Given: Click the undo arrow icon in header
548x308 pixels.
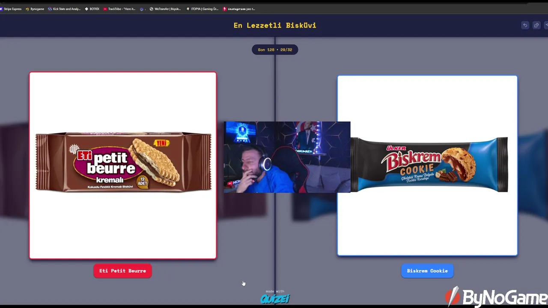Looking at the screenshot, I should [525, 25].
